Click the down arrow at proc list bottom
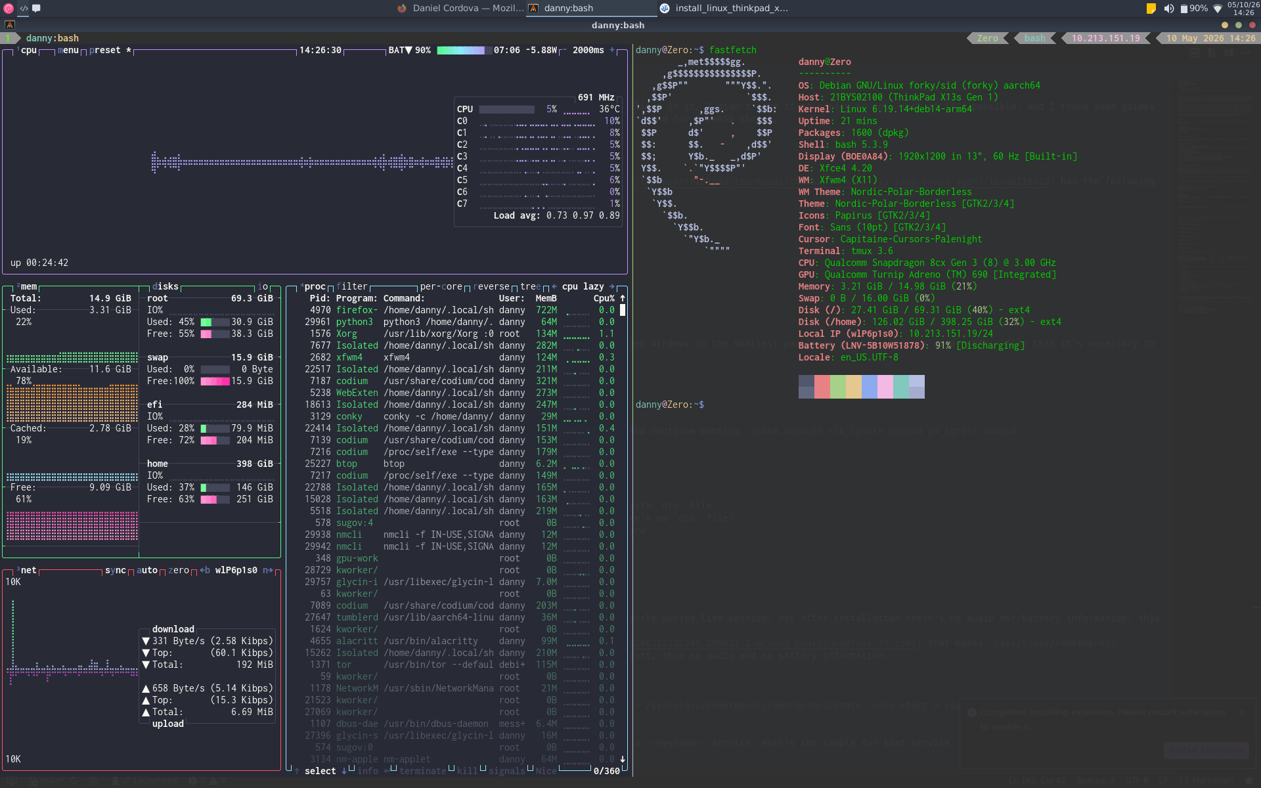The height and width of the screenshot is (788, 1261). pos(623,759)
